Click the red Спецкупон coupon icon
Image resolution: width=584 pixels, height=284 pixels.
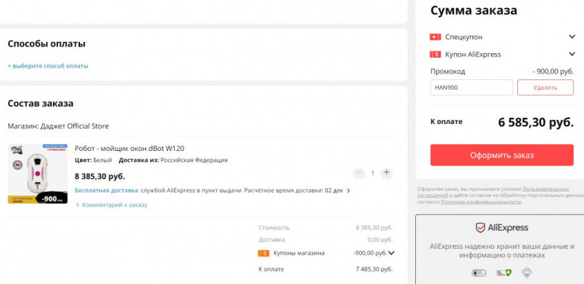[435, 37]
